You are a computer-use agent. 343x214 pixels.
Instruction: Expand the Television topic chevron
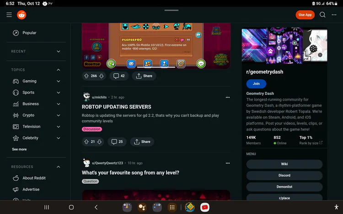coord(59,126)
